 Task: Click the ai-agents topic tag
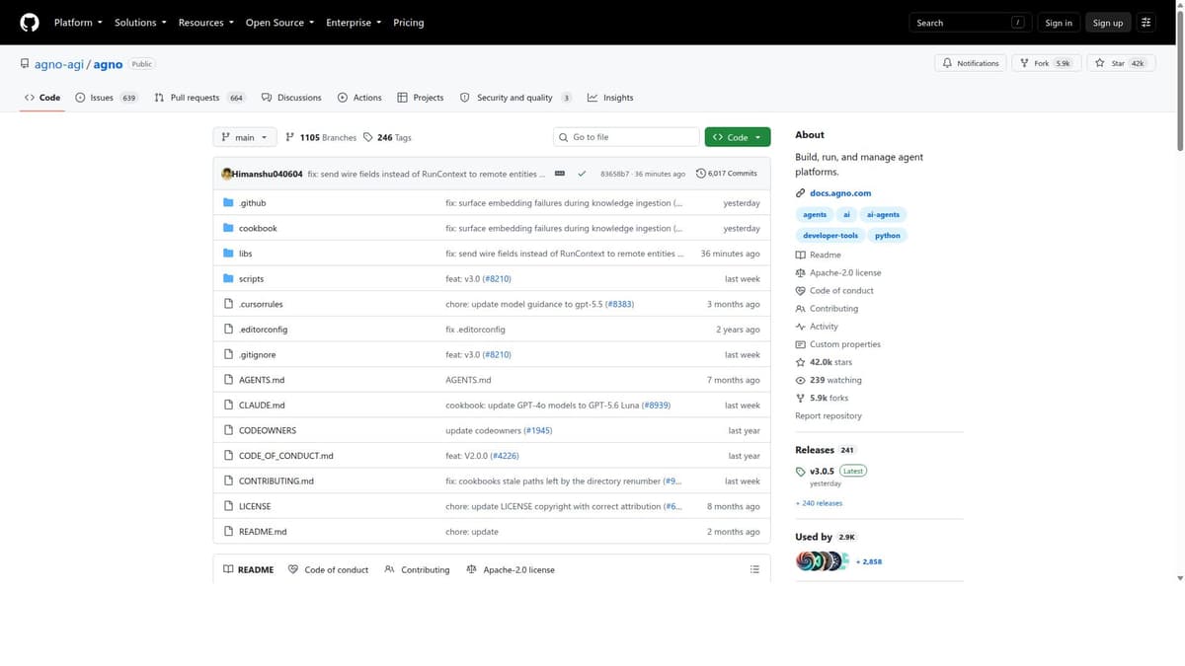883,214
